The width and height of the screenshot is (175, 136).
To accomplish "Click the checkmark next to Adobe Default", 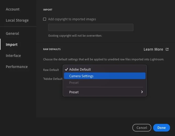I will [67, 70].
